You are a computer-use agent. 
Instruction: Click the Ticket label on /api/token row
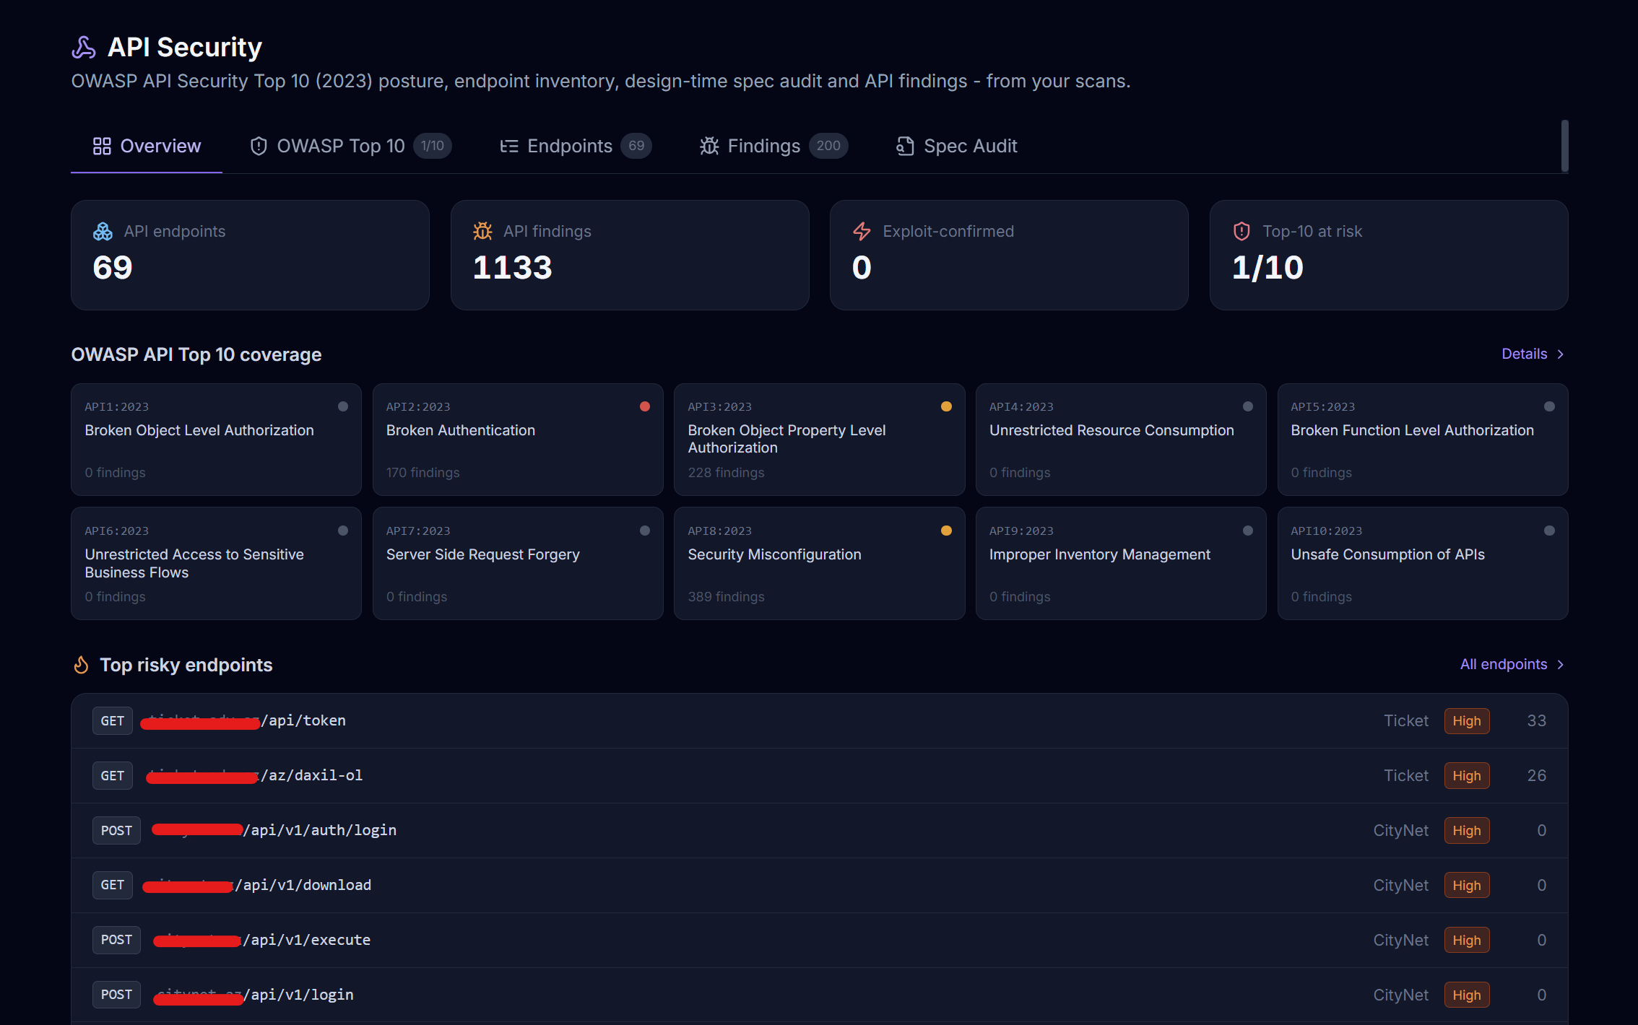coord(1406,721)
